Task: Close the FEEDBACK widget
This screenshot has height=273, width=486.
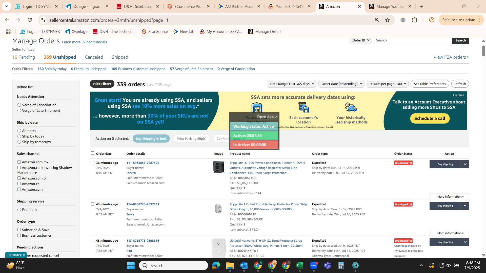Action: tap(24, 255)
